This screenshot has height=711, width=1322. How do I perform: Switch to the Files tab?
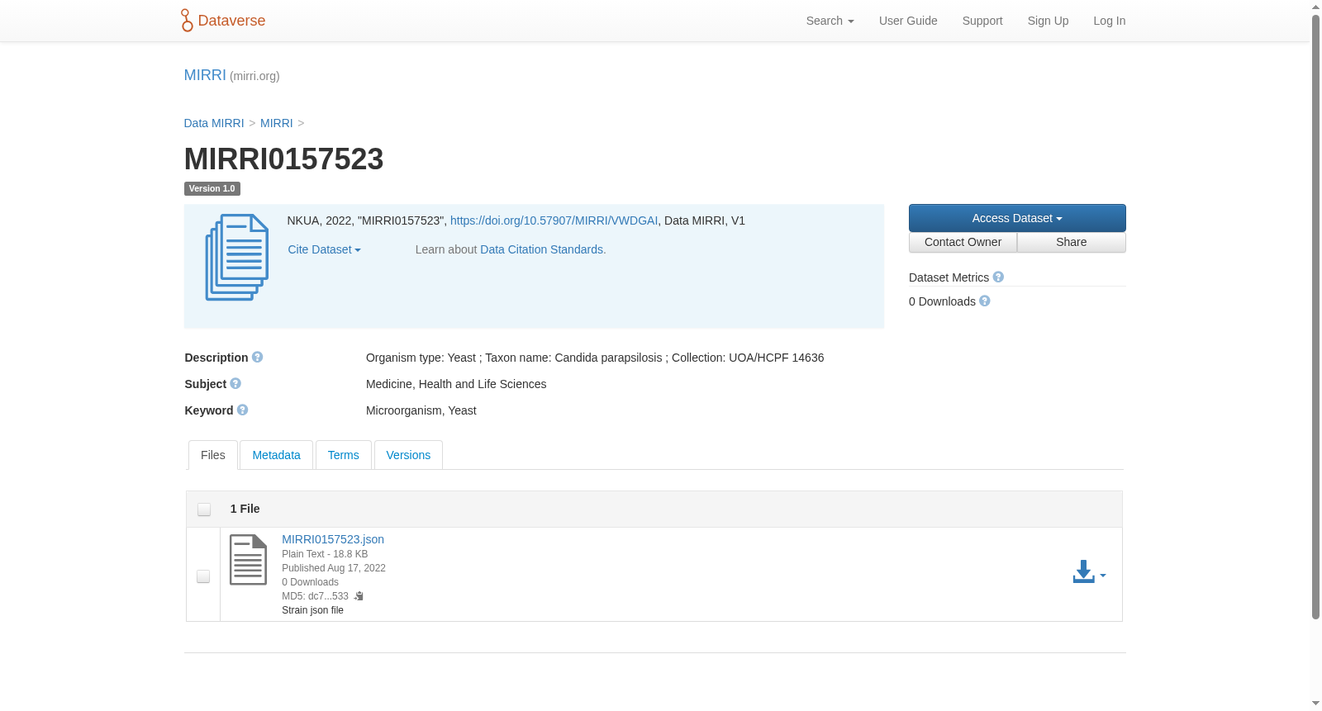point(213,455)
